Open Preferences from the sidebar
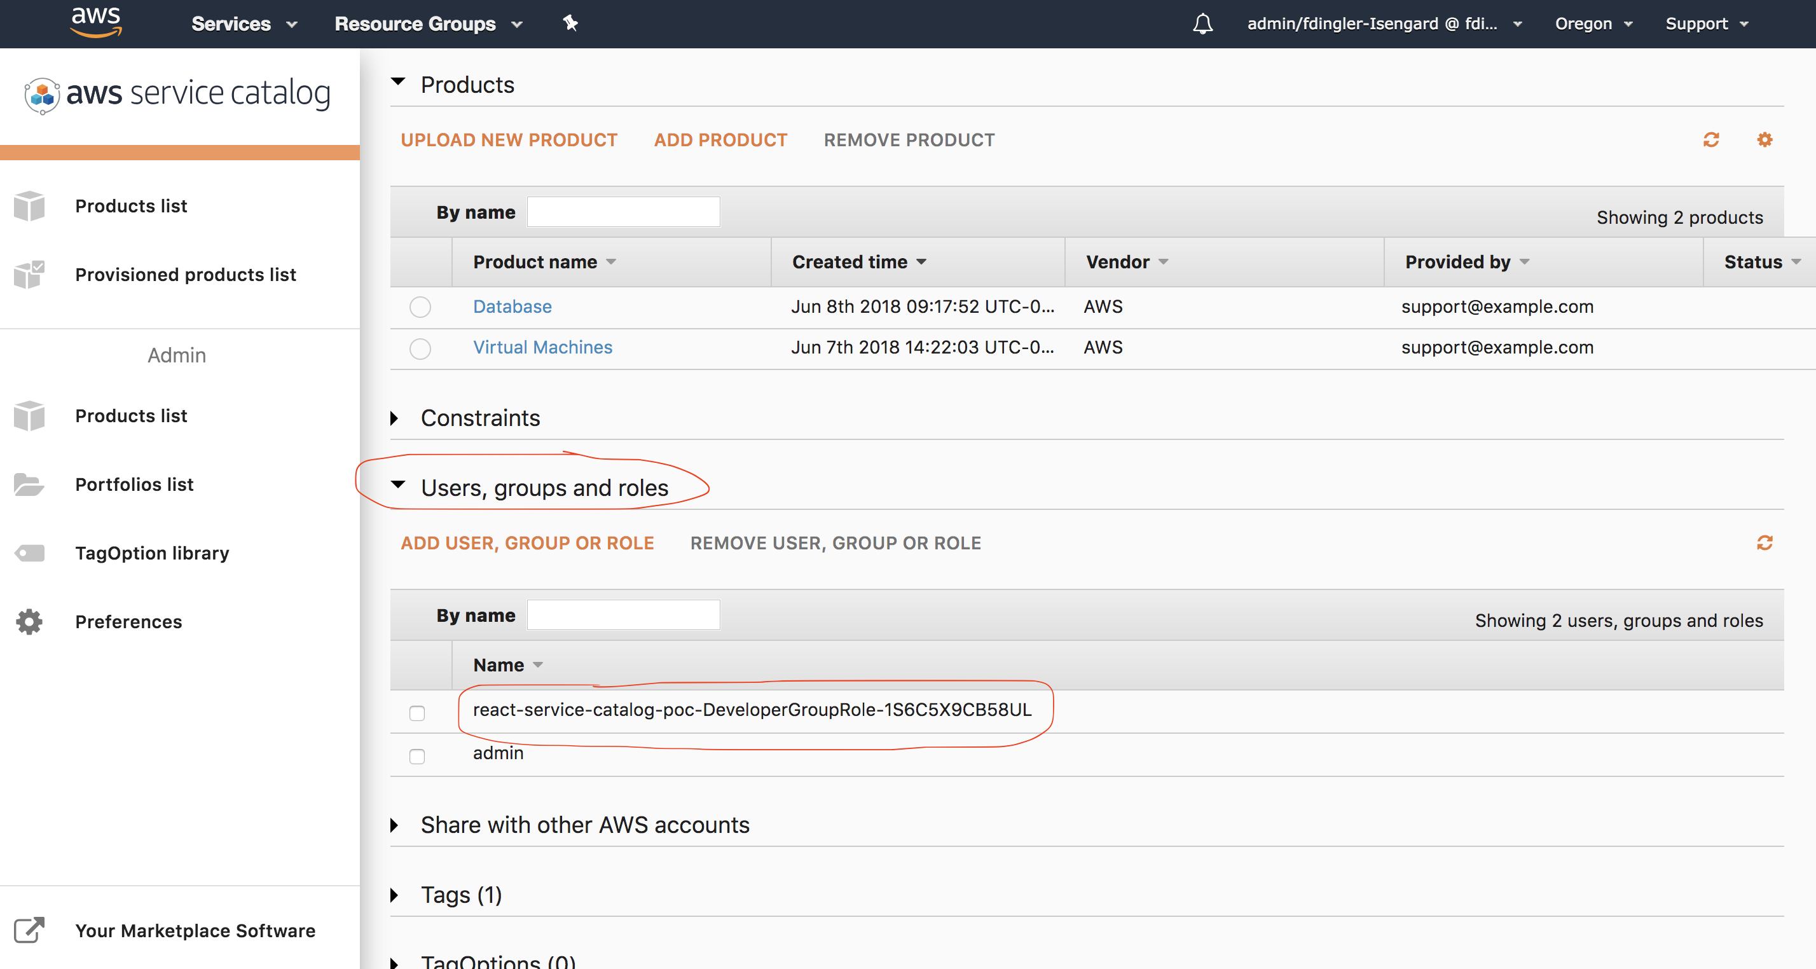This screenshot has width=1816, height=969. [x=128, y=621]
